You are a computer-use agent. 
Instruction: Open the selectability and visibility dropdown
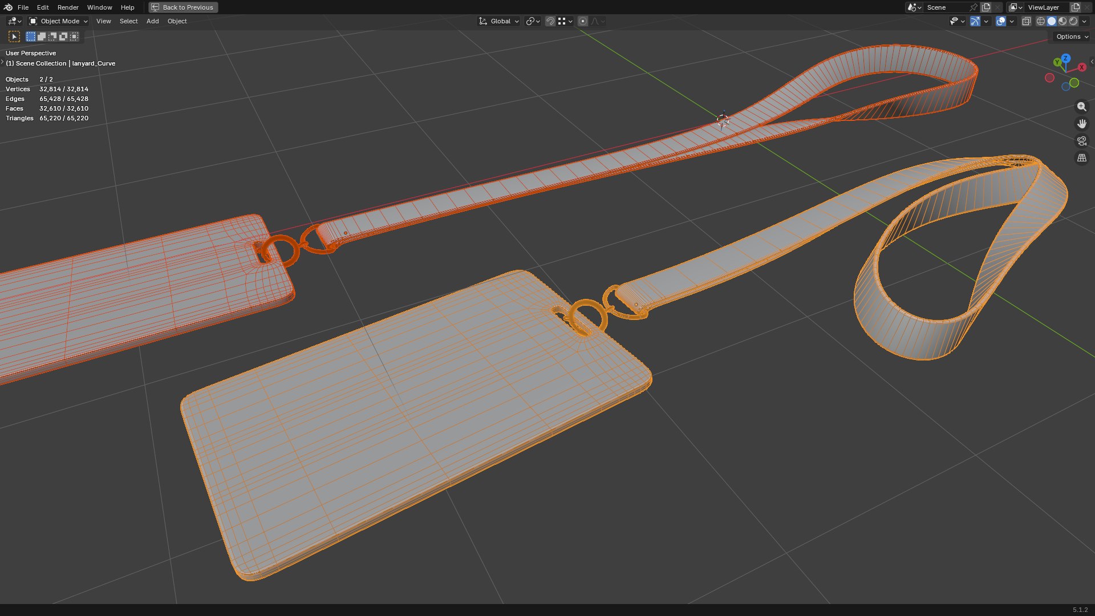pos(958,21)
